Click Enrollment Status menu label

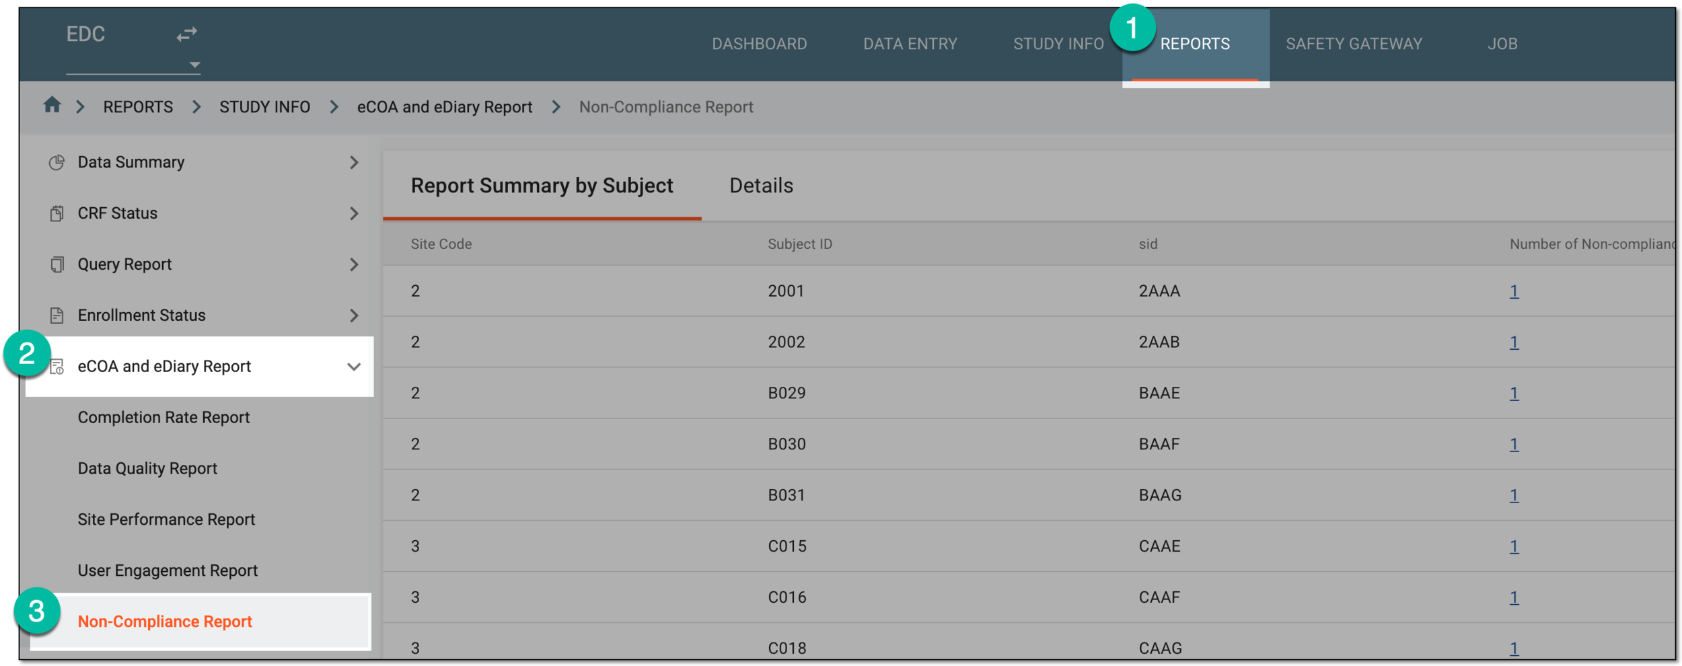141,316
